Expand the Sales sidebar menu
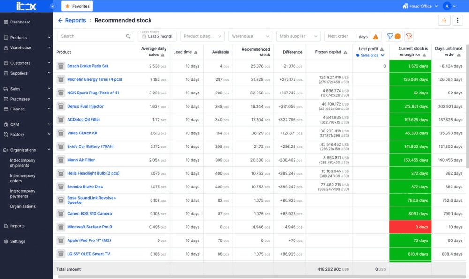469x279 pixels. [x=26, y=89]
